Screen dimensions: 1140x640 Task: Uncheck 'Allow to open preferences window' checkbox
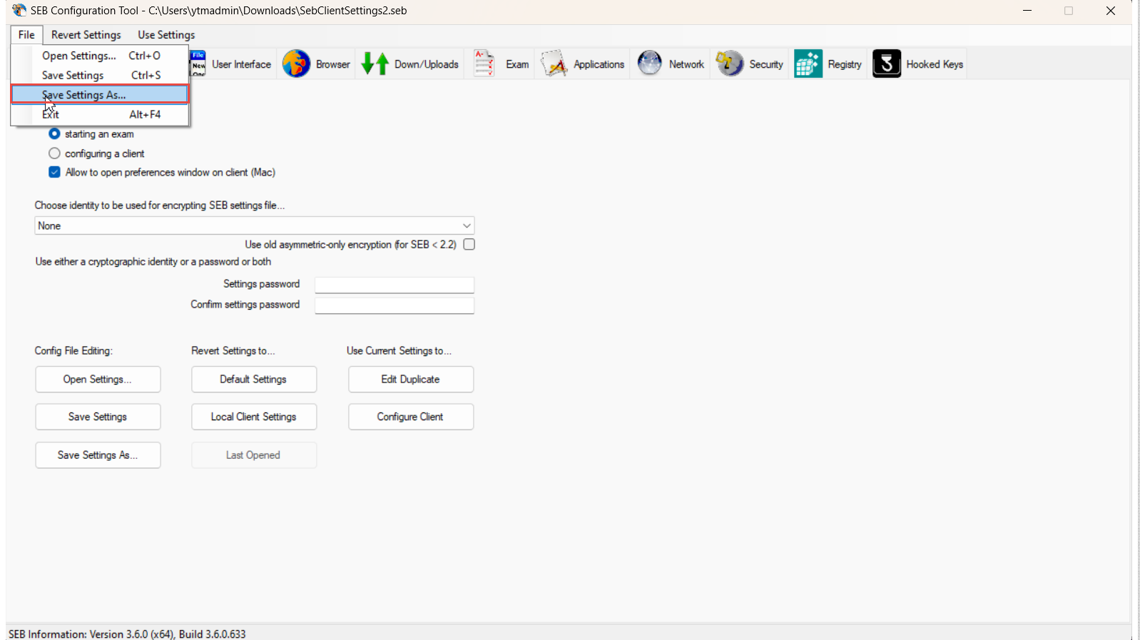tap(54, 172)
